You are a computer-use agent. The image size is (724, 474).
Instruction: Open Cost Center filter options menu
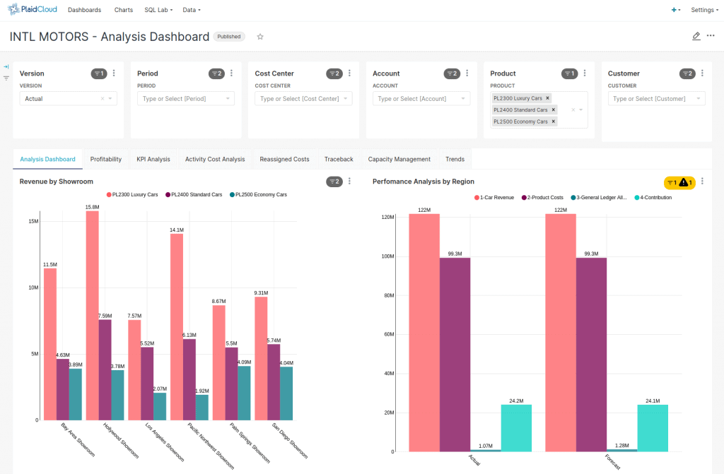(349, 73)
